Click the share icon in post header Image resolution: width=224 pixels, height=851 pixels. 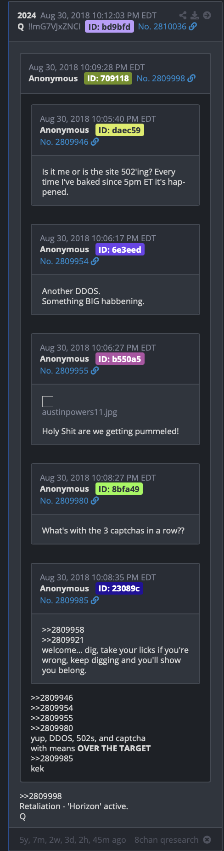click(183, 15)
